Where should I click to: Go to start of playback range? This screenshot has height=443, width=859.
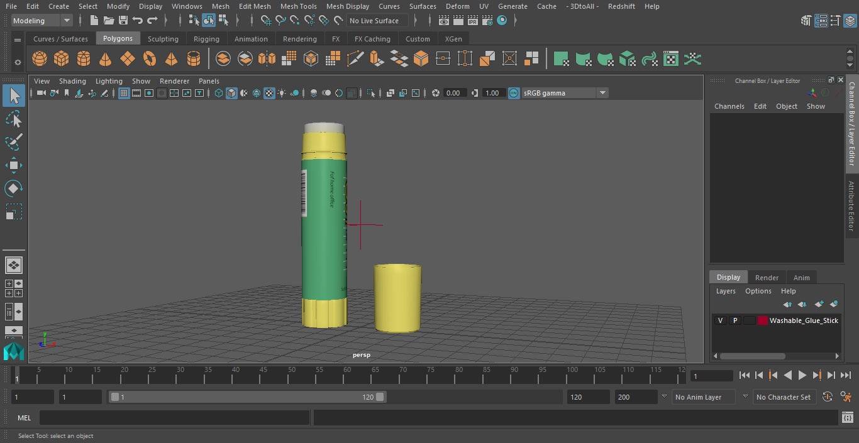click(x=744, y=375)
